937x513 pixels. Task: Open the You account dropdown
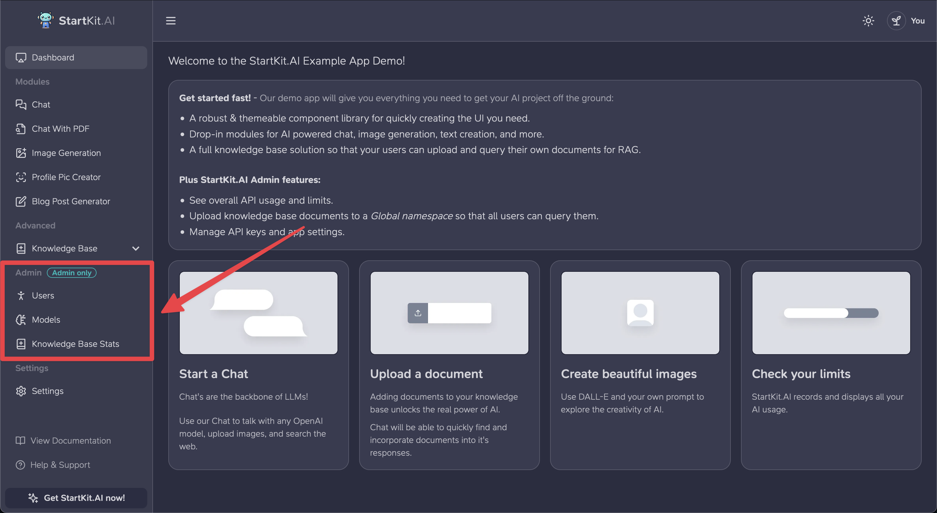pos(917,21)
